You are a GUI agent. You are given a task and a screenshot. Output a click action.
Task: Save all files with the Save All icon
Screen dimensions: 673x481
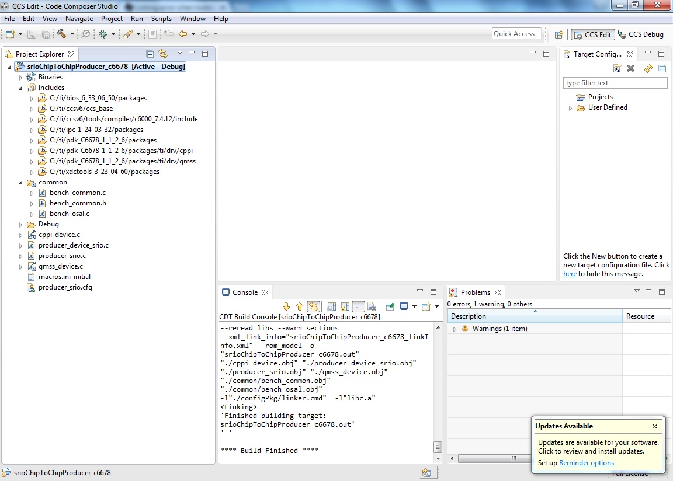point(47,34)
